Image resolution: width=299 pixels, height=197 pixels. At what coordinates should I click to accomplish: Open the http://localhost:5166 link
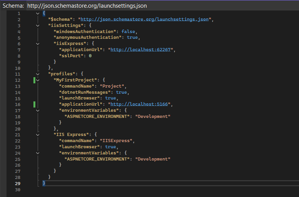pyautogui.click(x=139, y=104)
